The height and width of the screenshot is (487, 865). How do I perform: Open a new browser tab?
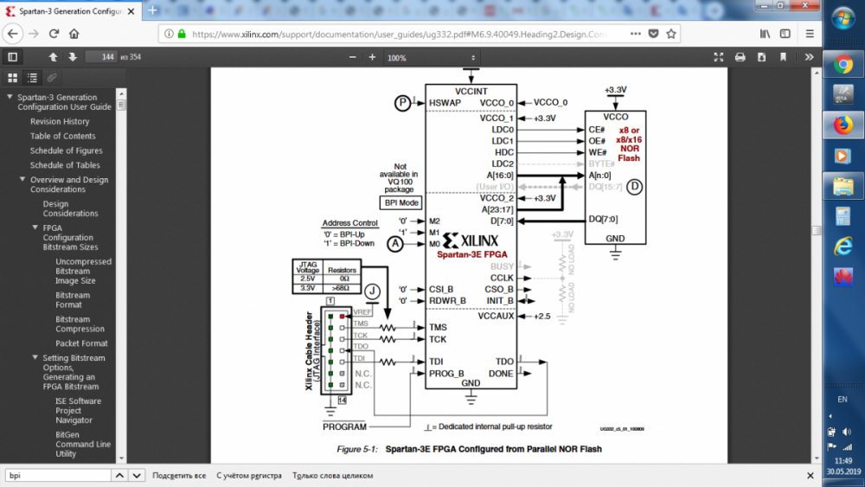[153, 10]
